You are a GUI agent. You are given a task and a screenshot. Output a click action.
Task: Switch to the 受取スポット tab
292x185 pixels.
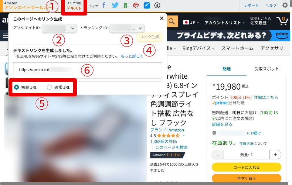pos(266,69)
